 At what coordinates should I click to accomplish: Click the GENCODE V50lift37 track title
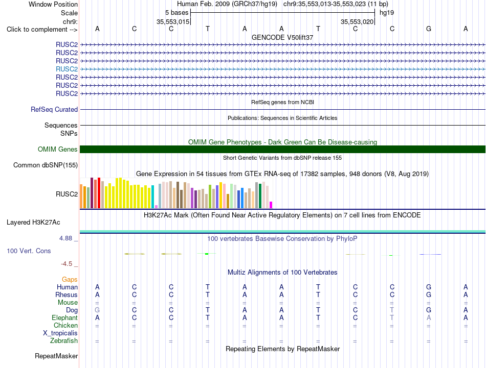pos(282,37)
